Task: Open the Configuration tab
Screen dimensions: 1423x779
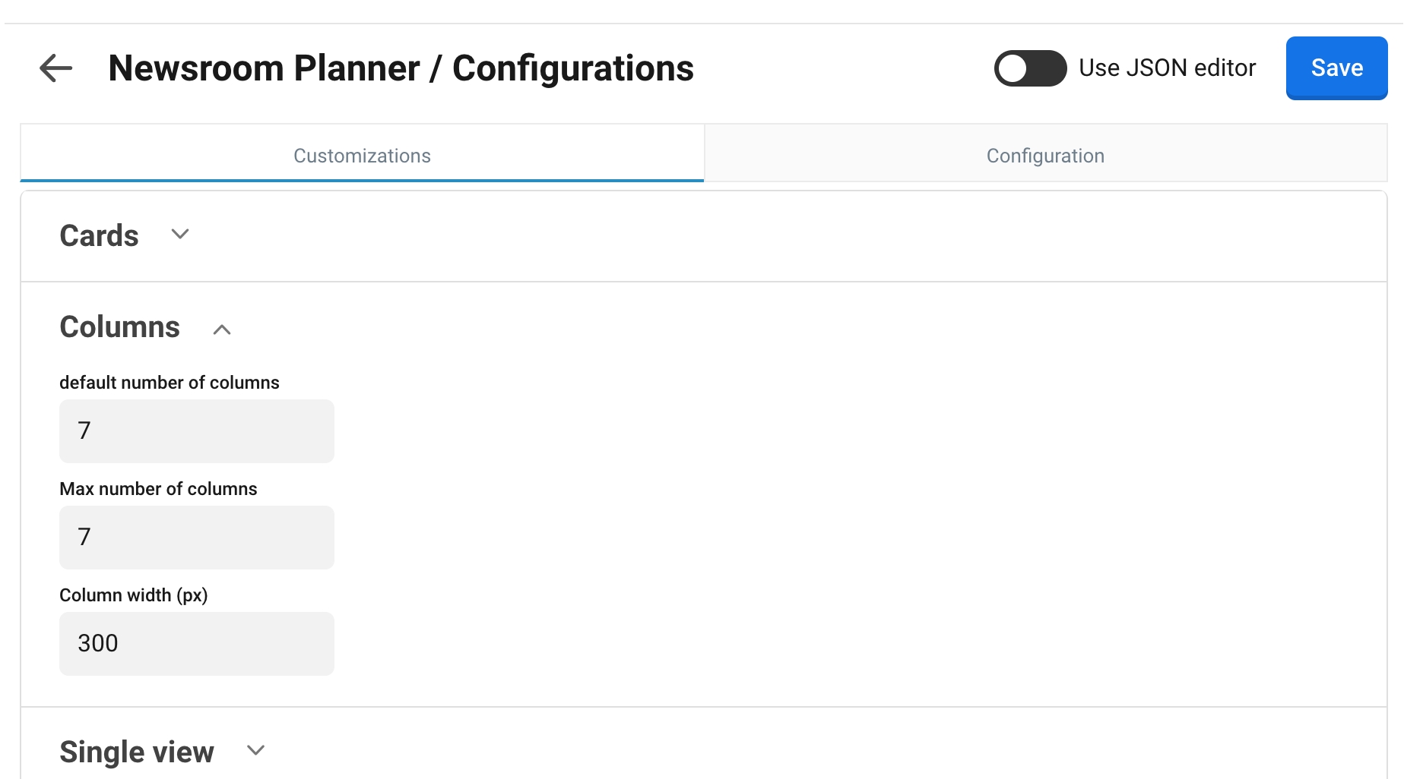Action: tap(1044, 156)
